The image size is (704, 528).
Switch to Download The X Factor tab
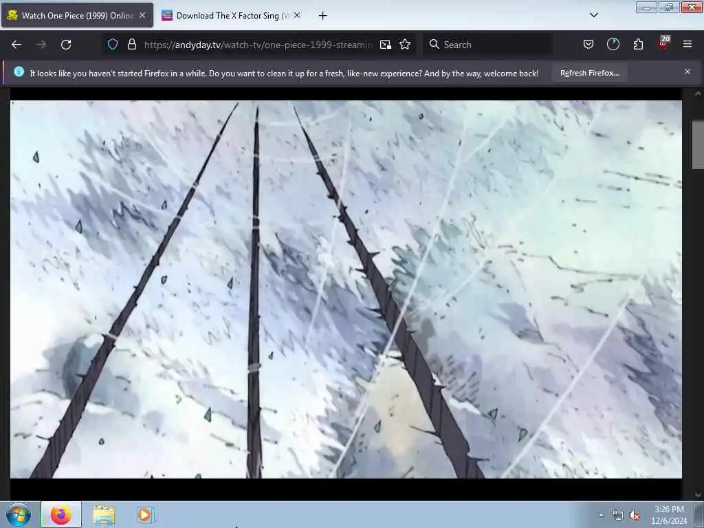pyautogui.click(x=231, y=15)
